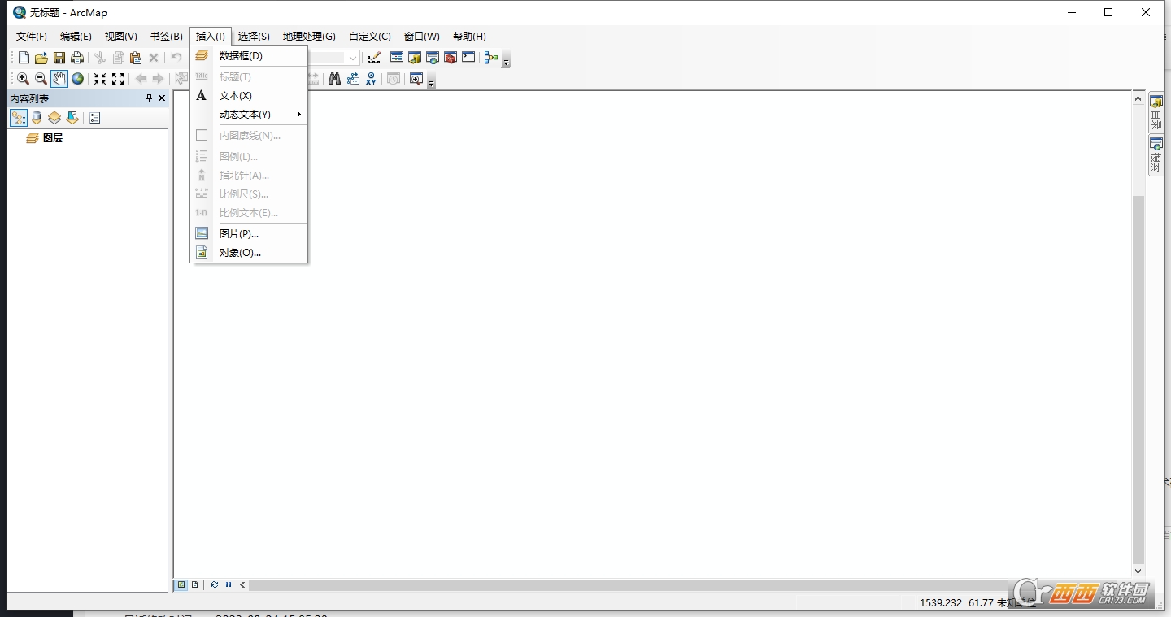Open the Table of Contents window icon

coord(397,58)
